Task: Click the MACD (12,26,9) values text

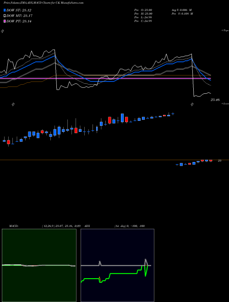Action: [61, 226]
